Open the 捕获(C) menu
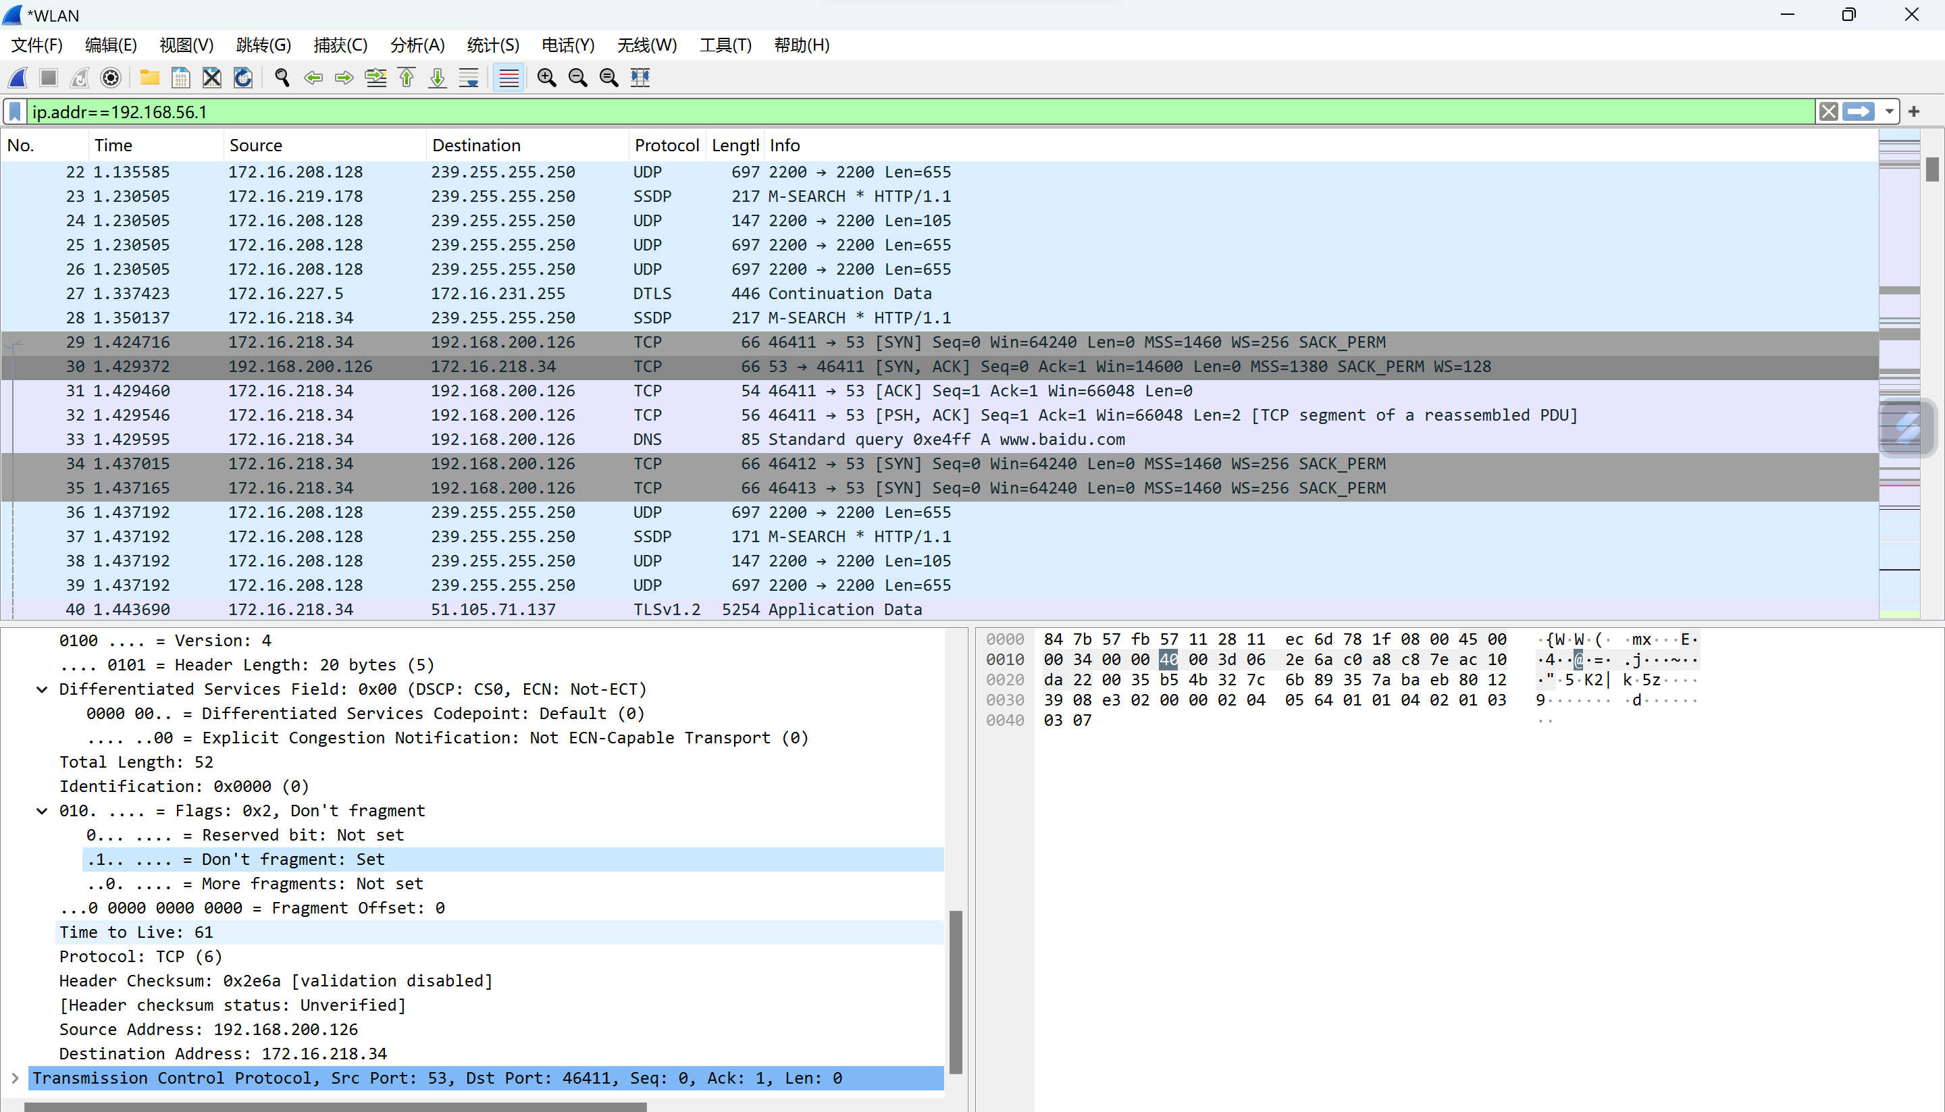This screenshot has height=1112, width=1945. [x=341, y=45]
